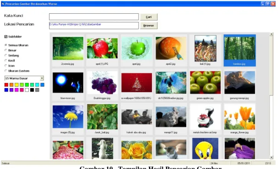Select the Ukuran Custom radio button
This screenshot has width=278, height=169.
[6, 71]
